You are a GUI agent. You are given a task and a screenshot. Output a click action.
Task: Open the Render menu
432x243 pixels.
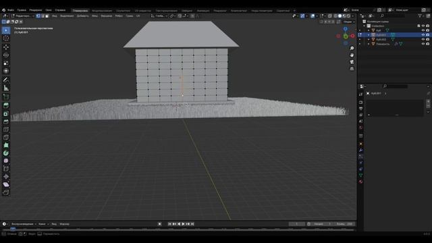36,10
